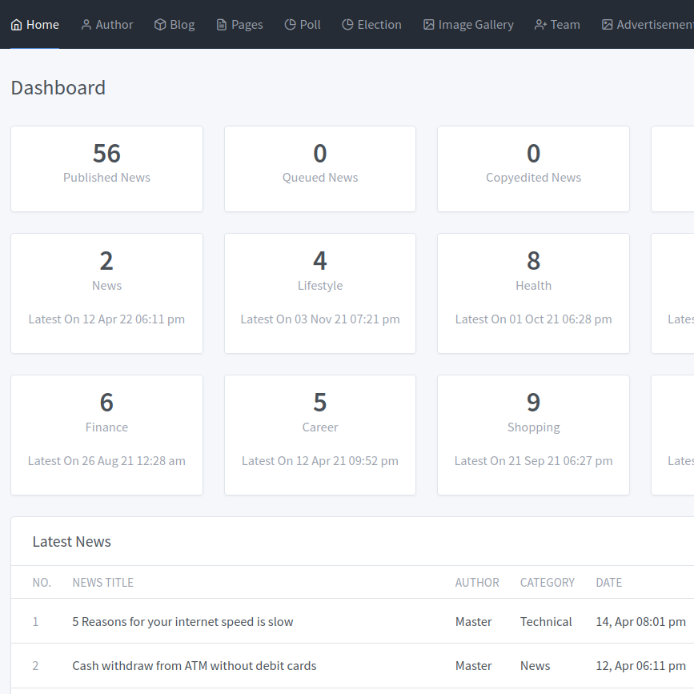Image resolution: width=694 pixels, height=694 pixels.
Task: Open '5 Reasons for your internet speed' article
Action: tap(183, 622)
